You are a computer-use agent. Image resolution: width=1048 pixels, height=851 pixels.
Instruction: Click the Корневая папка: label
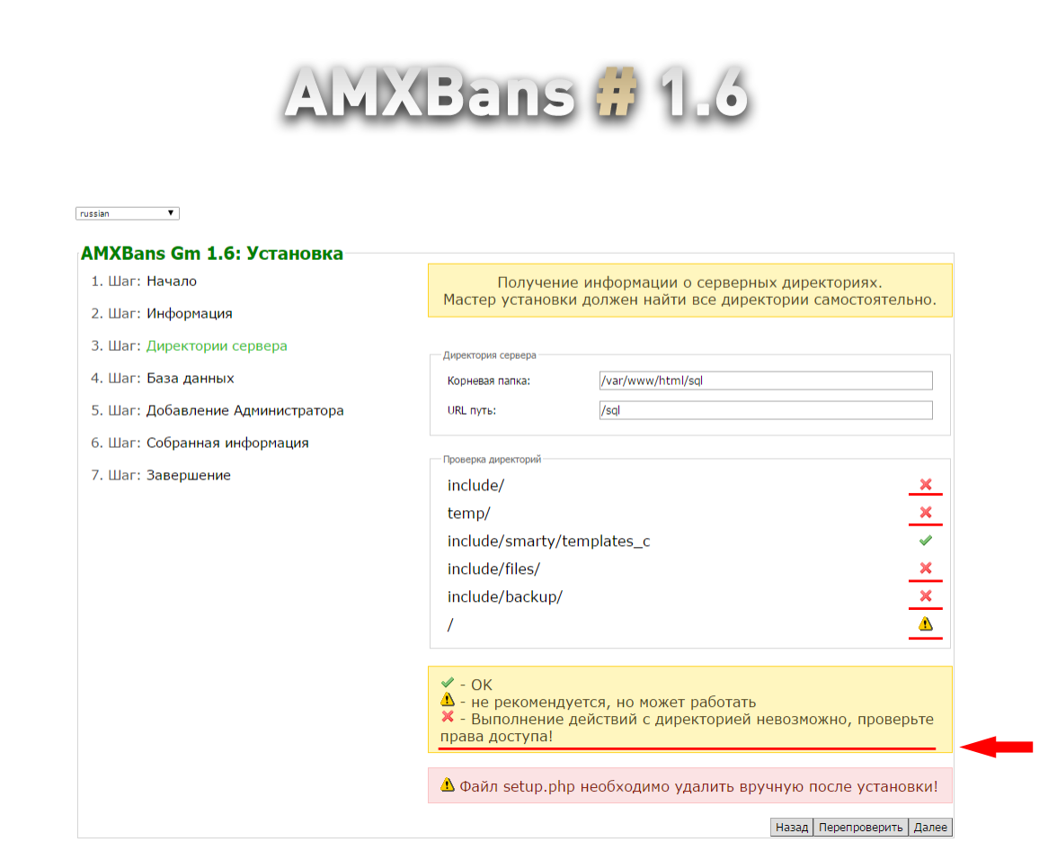[489, 381]
